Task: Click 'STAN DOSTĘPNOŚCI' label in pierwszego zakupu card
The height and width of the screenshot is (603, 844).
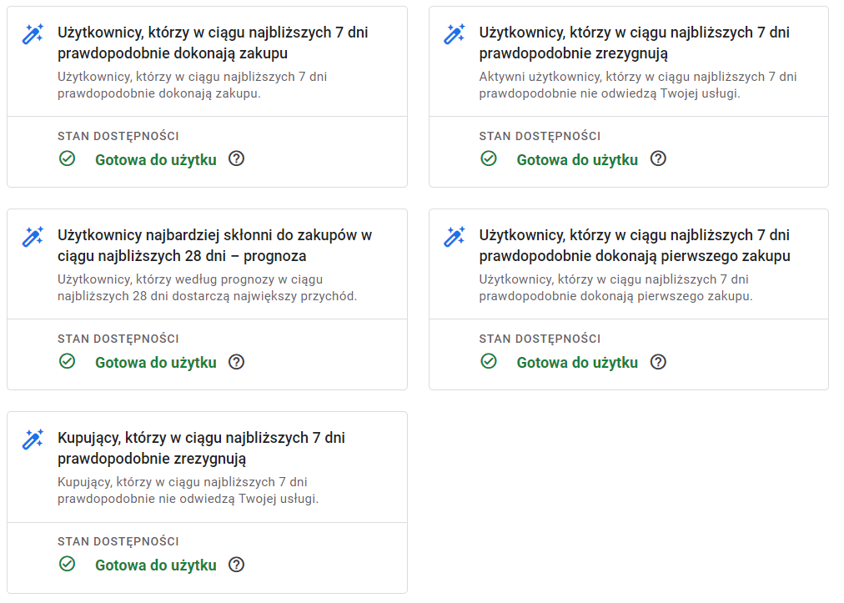Action: (x=540, y=339)
